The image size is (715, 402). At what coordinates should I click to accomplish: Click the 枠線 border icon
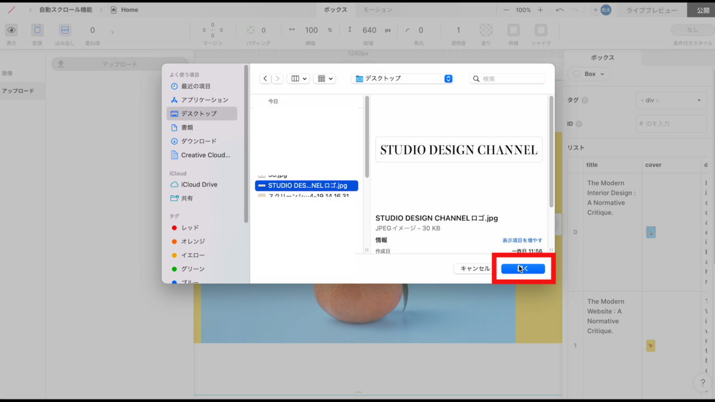coord(513,30)
